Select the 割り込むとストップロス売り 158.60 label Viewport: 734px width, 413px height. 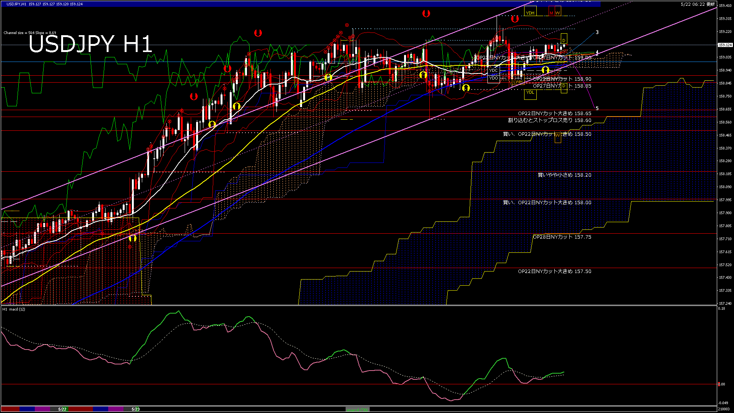click(x=550, y=120)
